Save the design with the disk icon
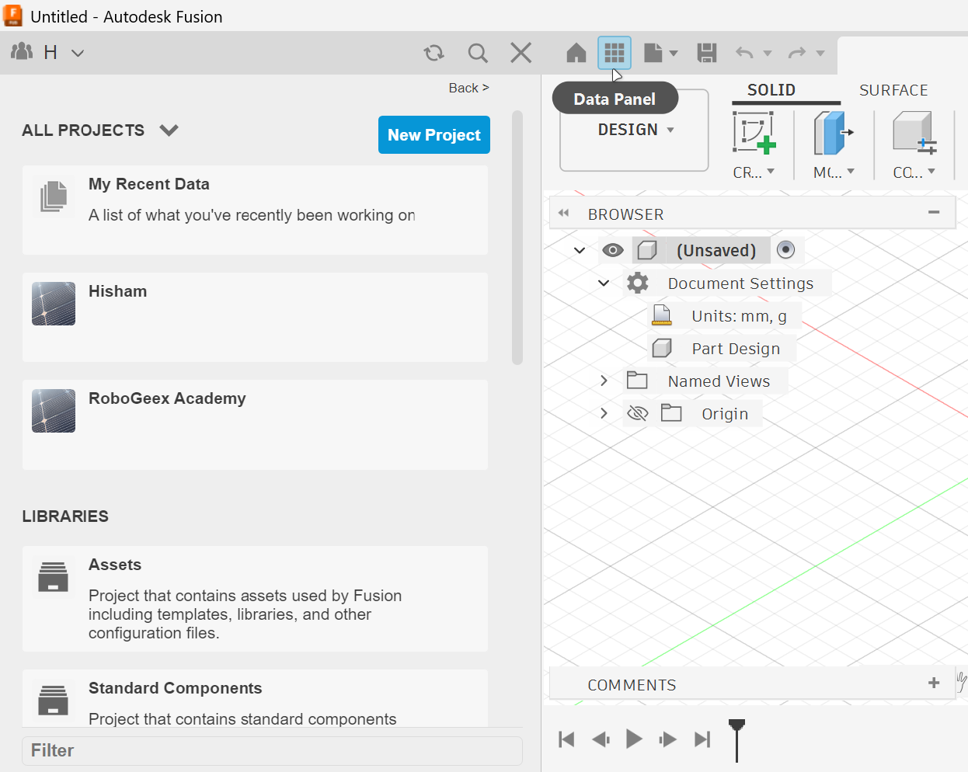The height and width of the screenshot is (772, 968). [707, 53]
